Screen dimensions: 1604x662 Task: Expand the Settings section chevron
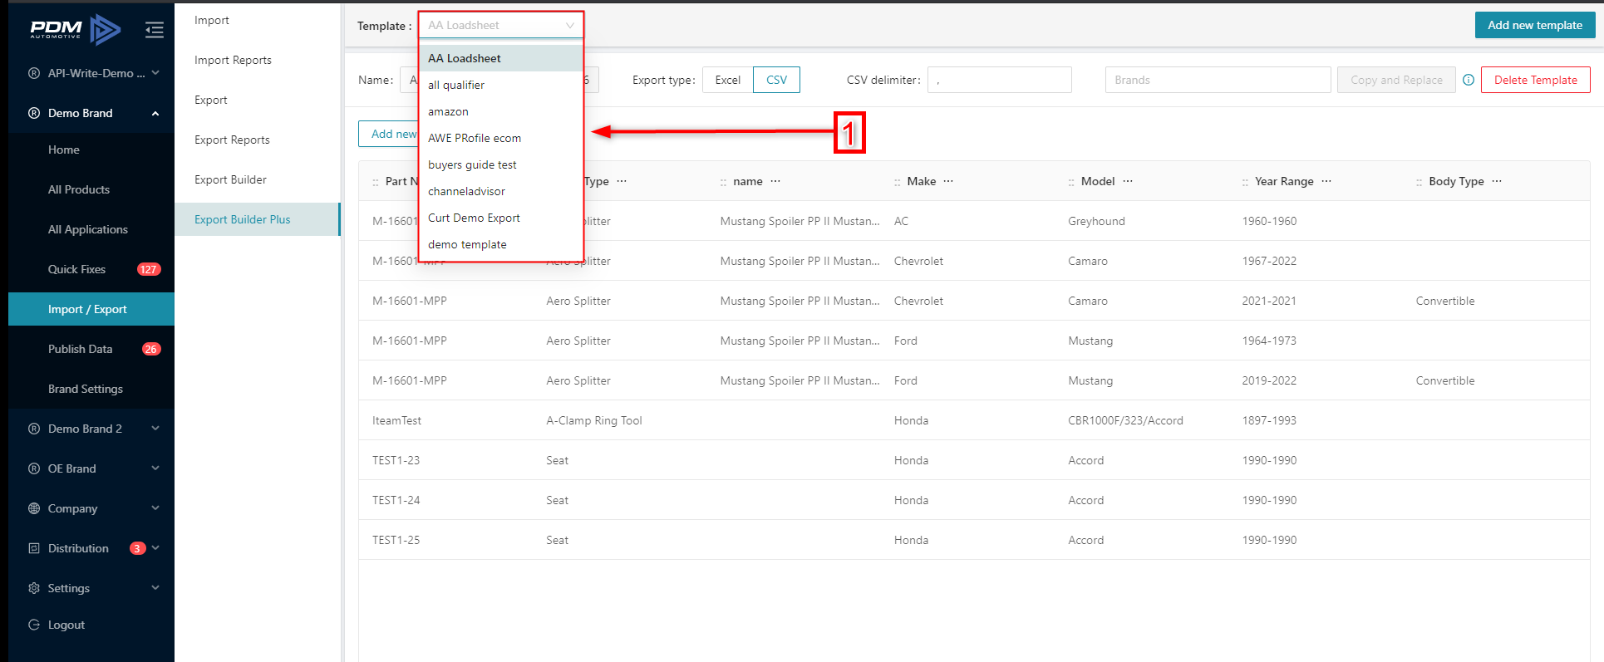[x=155, y=588]
